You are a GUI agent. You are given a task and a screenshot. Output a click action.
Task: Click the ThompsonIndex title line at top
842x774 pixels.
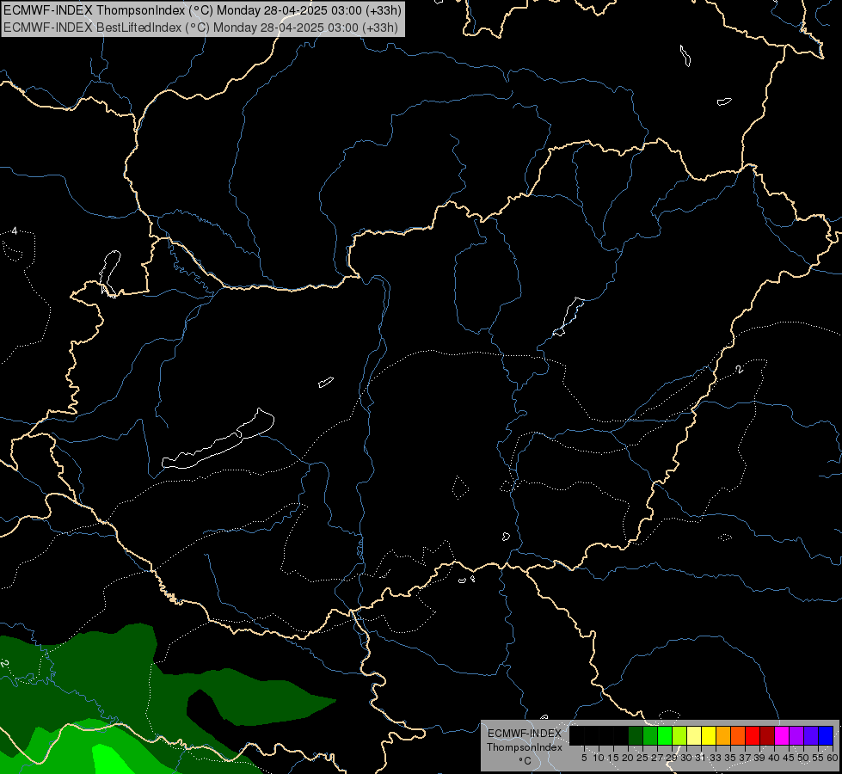[x=202, y=10]
